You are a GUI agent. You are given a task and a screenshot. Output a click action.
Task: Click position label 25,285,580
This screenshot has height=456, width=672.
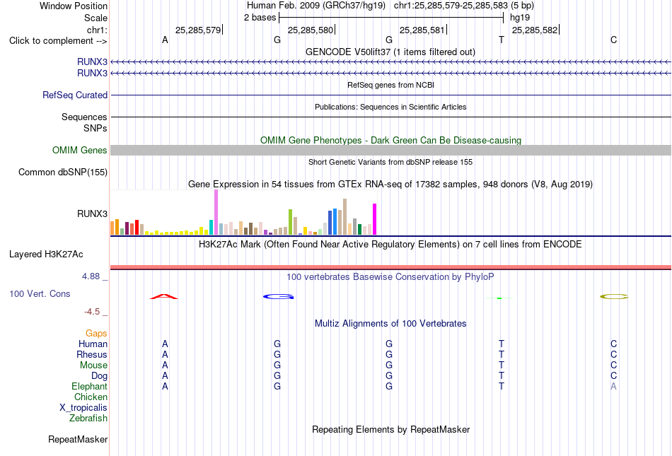311,30
